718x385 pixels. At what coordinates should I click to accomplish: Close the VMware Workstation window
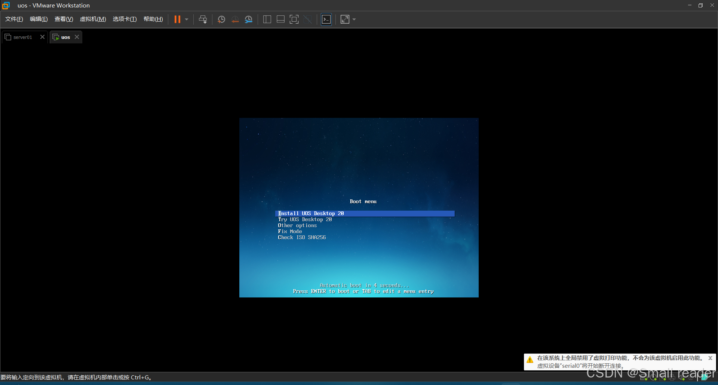click(712, 5)
